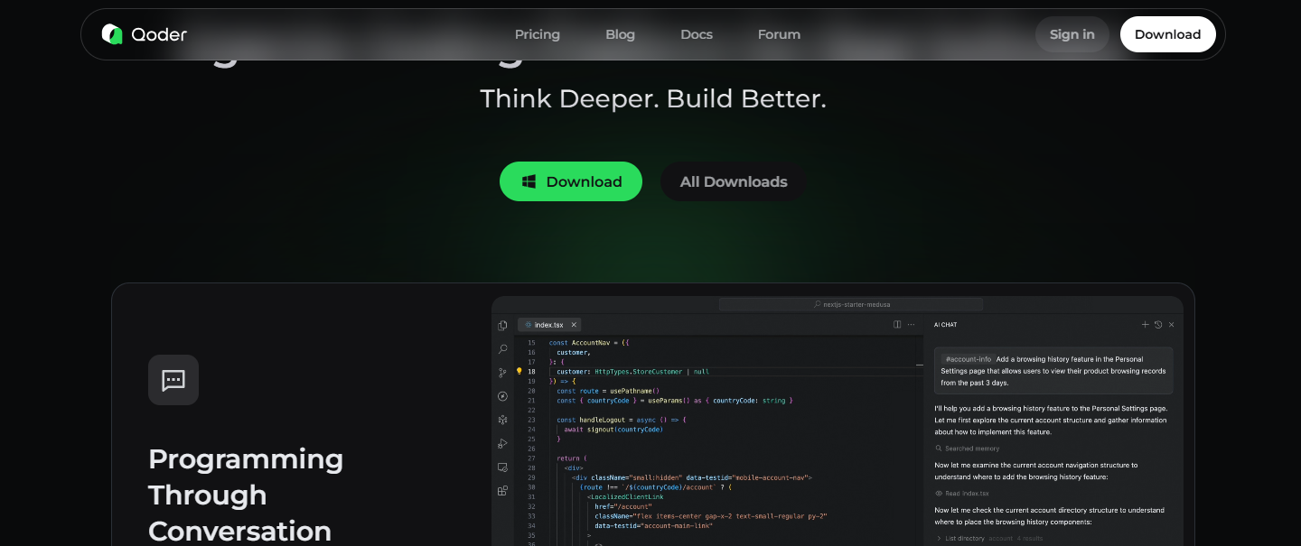This screenshot has height=546, width=1301.
Task: Open the Source Control icon in the editor sidebar
Action: (x=502, y=373)
